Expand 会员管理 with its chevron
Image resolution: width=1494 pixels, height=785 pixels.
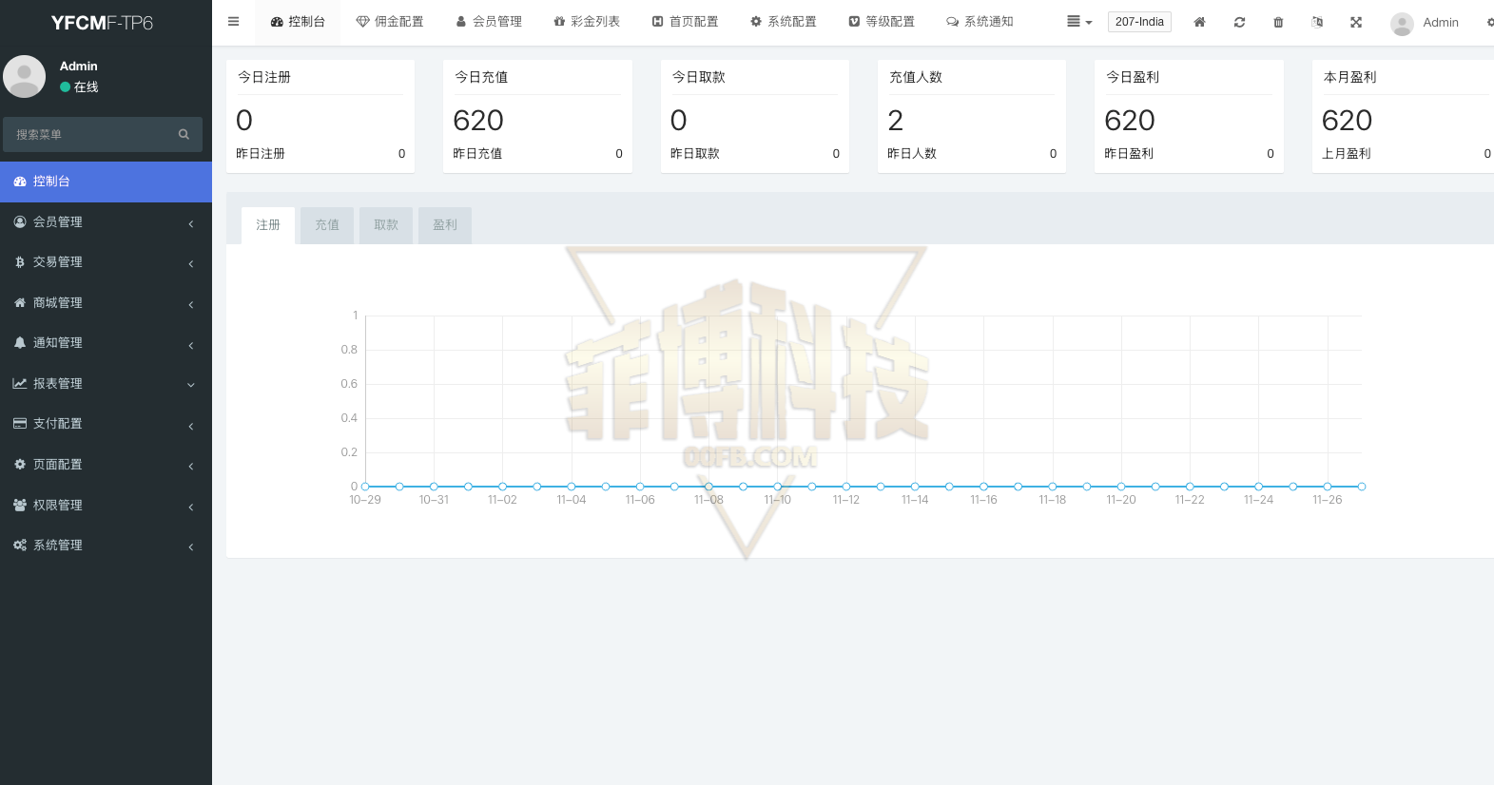pos(191,223)
